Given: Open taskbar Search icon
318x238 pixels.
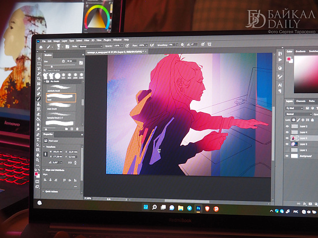Looking at the screenshot, I should click(154, 207).
